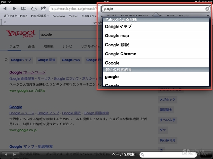Viewport: 213px width, 159px height.
Task: Tap the ページを検索 find field
Action: (x=168, y=154)
